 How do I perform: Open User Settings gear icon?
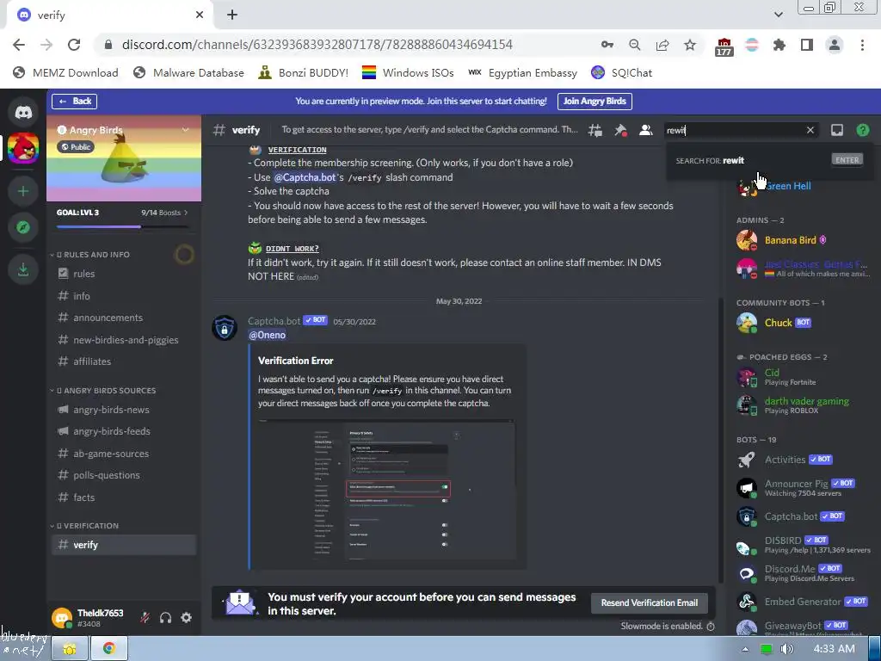click(187, 618)
